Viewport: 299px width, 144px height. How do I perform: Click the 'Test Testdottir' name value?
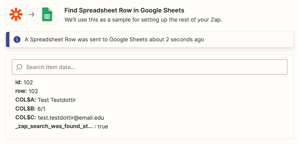(x=57, y=100)
